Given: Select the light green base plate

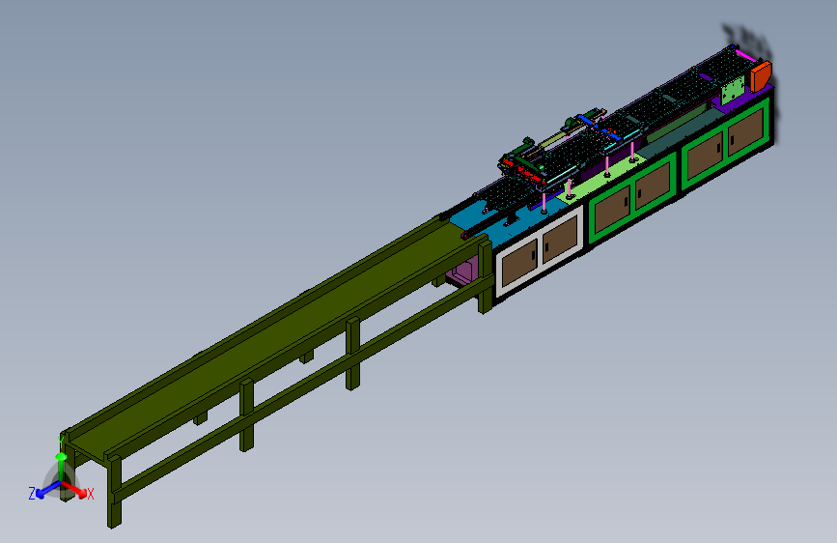Looking at the screenshot, I should click(600, 179).
